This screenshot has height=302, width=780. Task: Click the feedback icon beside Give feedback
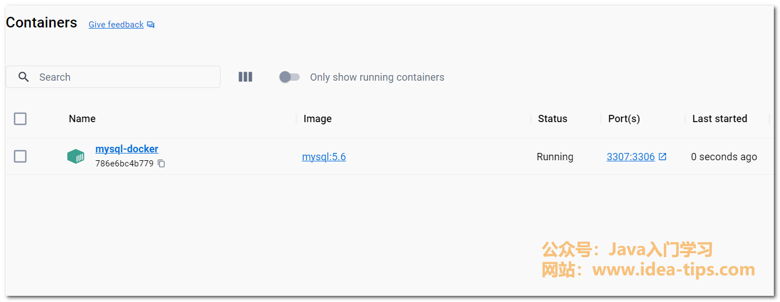pyautogui.click(x=150, y=25)
